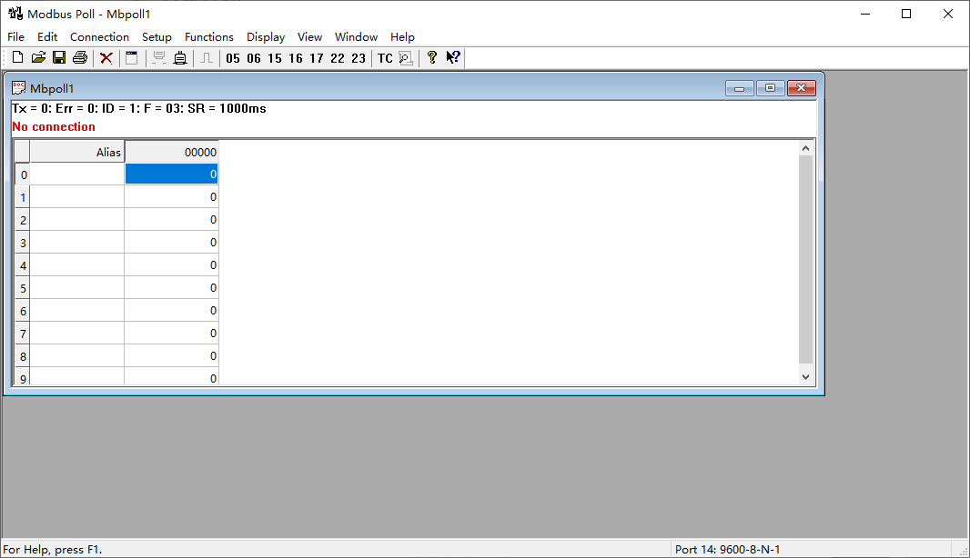Click the Mbpoll1 child window document icon
This screenshot has width=970, height=558.
tap(18, 88)
